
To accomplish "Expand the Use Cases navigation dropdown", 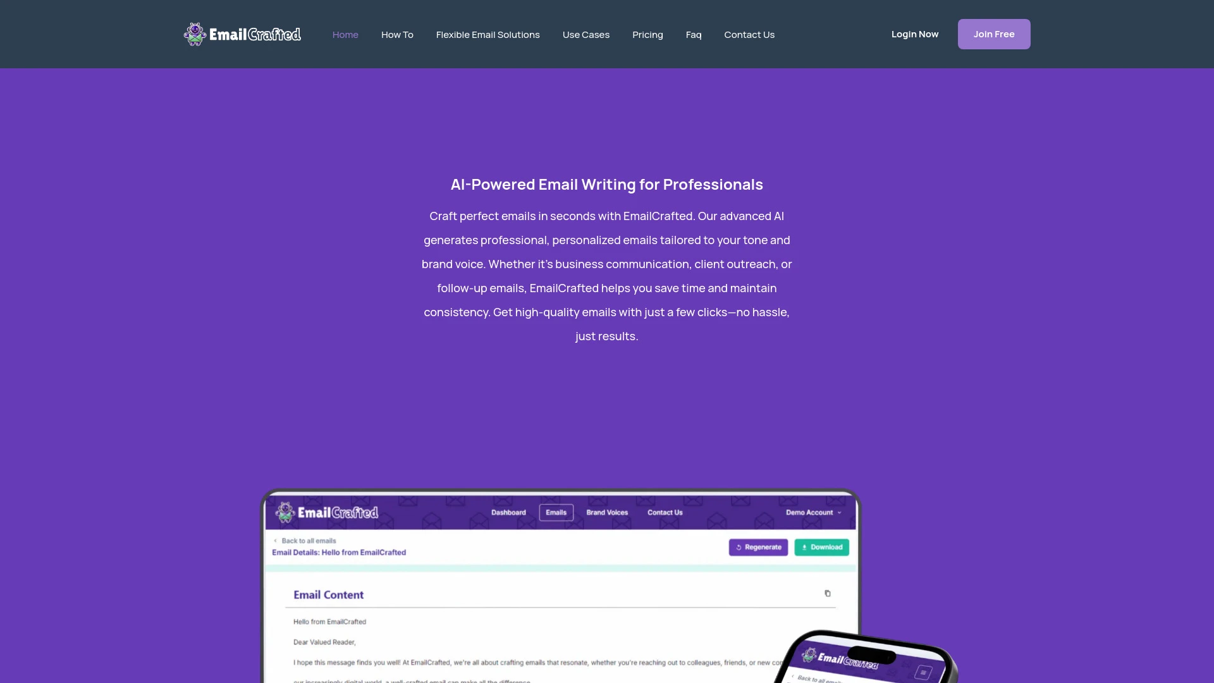I will point(586,34).
